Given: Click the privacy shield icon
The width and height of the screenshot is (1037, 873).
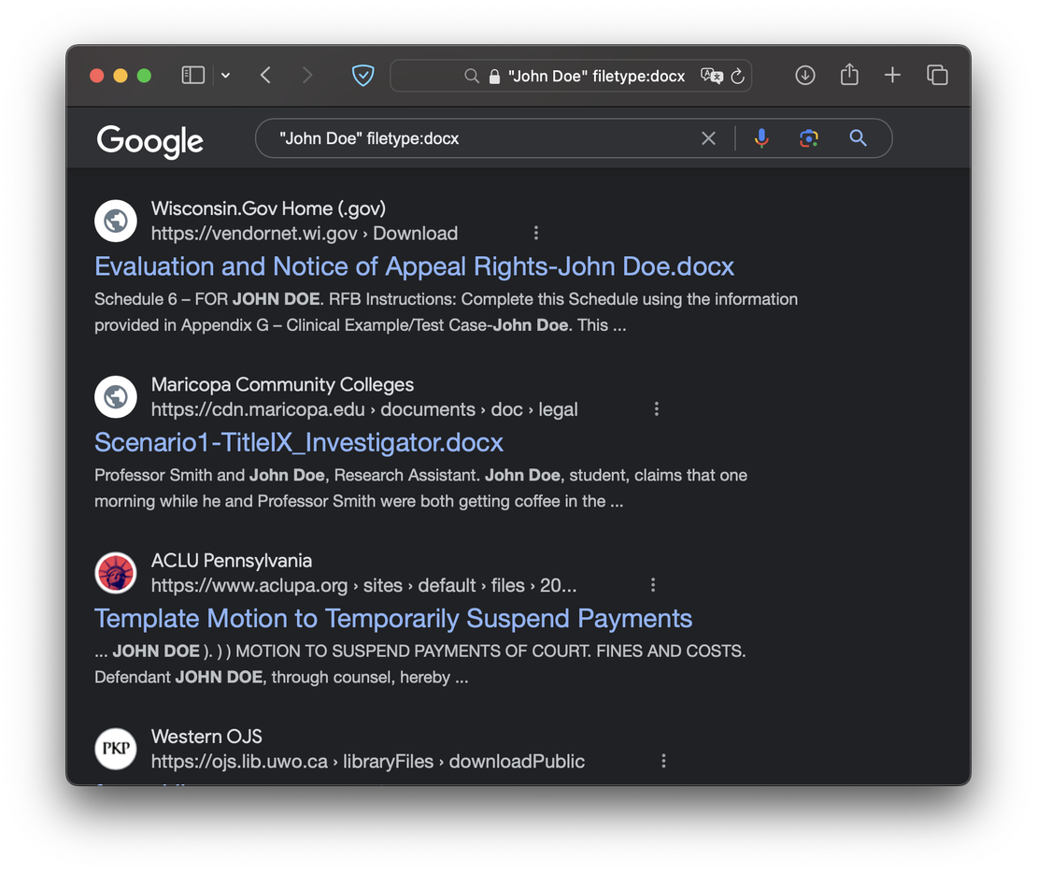Looking at the screenshot, I should [362, 76].
